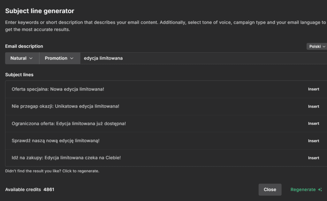Viewport: 327px width, 201px height.
Task: Open the Natural tone of voice dropdown
Action: click(22, 58)
